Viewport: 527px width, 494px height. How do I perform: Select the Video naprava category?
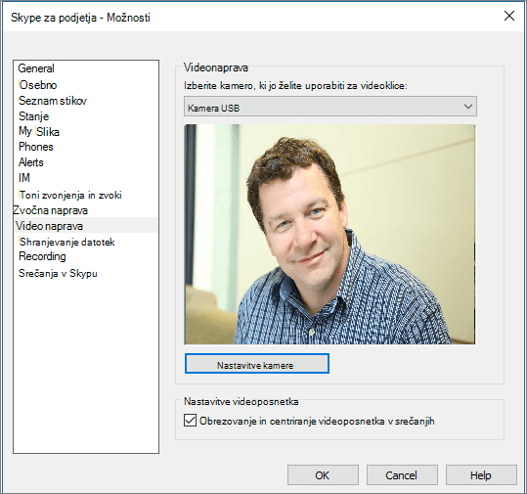click(x=86, y=225)
